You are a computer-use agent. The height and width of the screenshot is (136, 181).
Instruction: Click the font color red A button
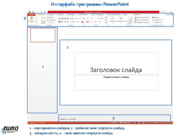82,22
